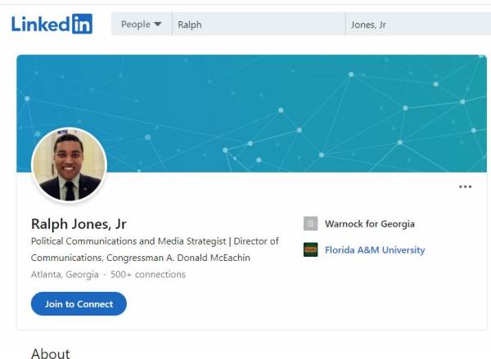Click the 500+ connections text

click(x=148, y=275)
